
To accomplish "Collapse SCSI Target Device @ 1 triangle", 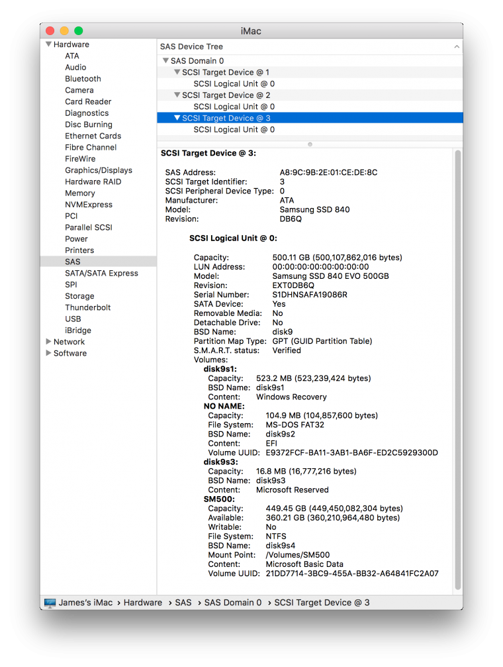I will coord(177,72).
